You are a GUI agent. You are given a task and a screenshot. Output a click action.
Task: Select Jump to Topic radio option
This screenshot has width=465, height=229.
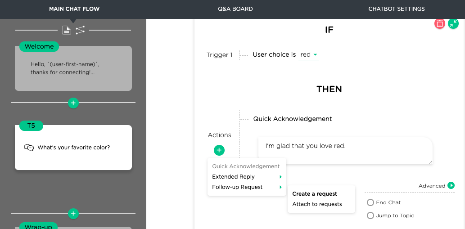coord(370,216)
